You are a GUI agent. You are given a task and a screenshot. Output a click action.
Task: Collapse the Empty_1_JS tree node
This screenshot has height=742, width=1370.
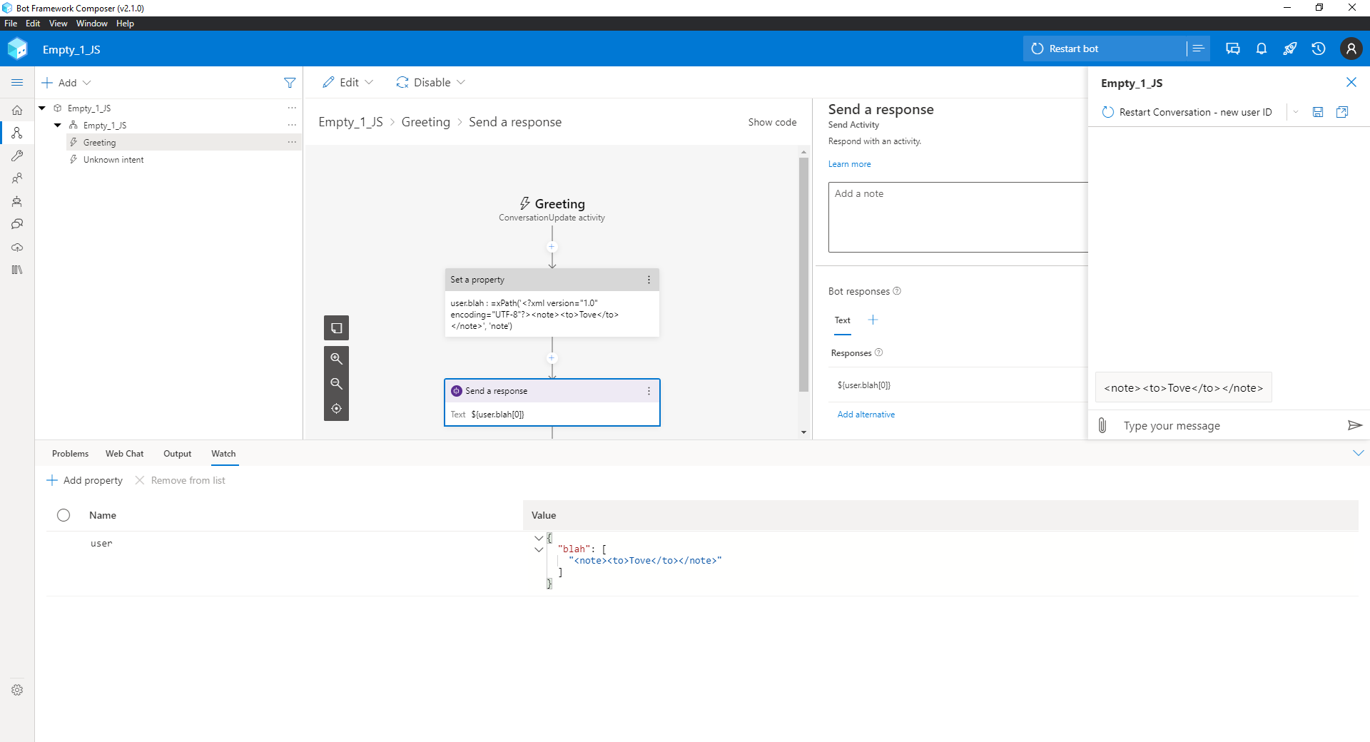click(41, 108)
